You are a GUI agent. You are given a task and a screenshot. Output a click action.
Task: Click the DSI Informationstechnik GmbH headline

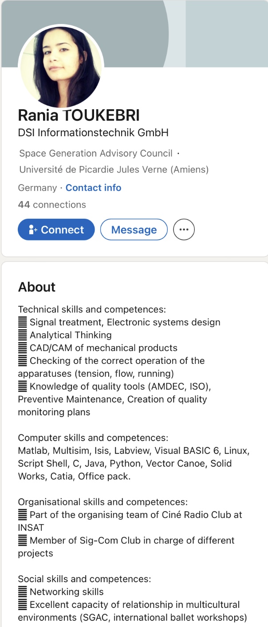pos(93,133)
